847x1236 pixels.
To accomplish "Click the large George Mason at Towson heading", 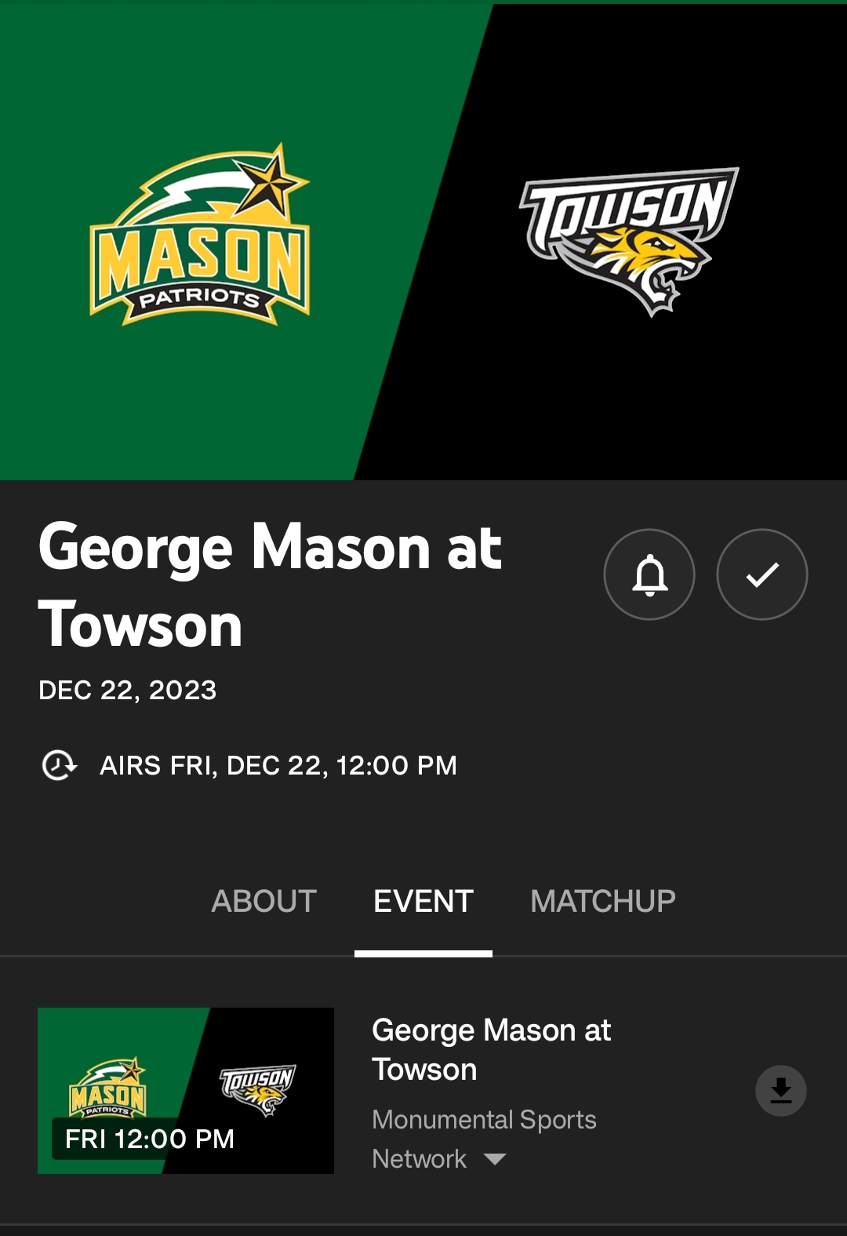I will 270,585.
